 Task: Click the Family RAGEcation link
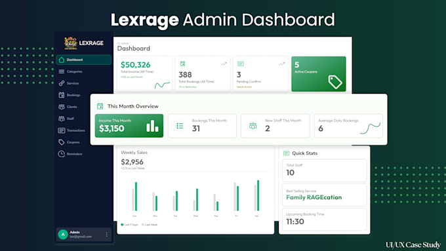314,197
